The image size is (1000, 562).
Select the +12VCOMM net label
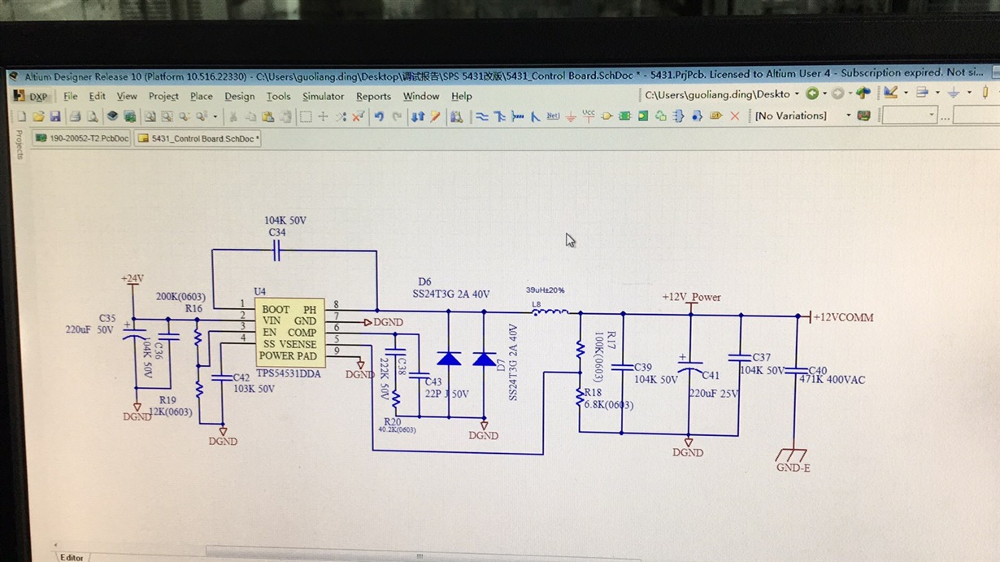click(x=843, y=317)
